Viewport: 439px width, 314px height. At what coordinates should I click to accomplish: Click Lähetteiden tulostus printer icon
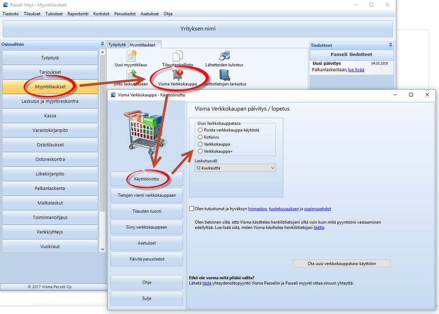tap(224, 56)
